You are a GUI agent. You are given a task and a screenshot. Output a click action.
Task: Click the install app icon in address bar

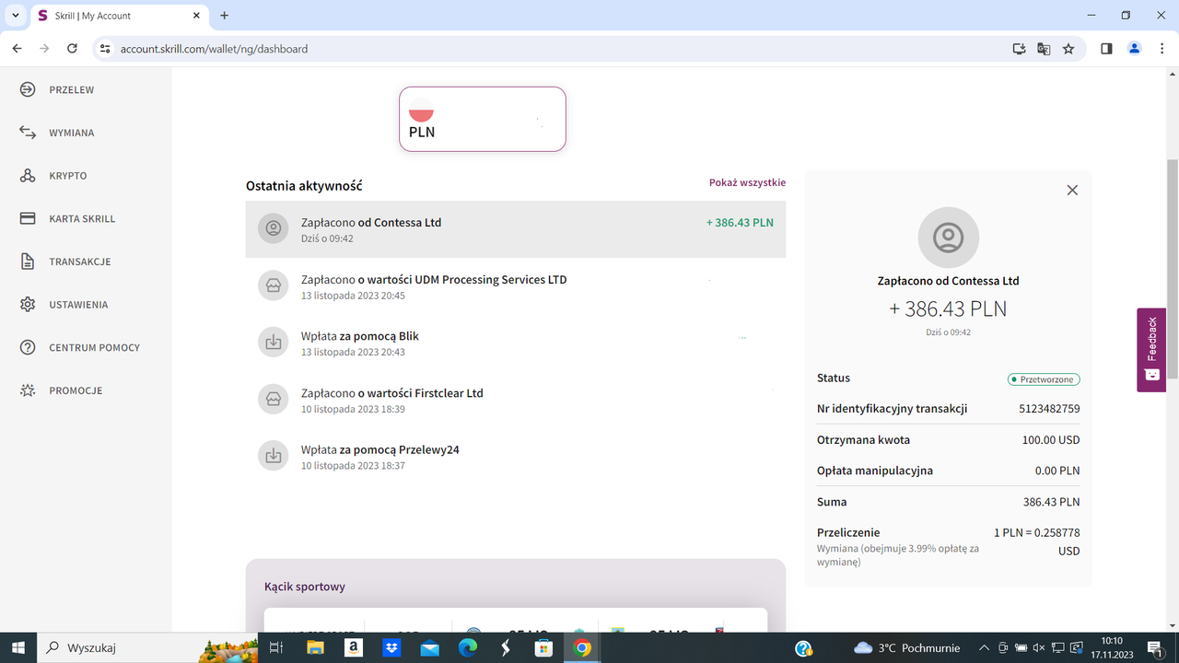1019,49
